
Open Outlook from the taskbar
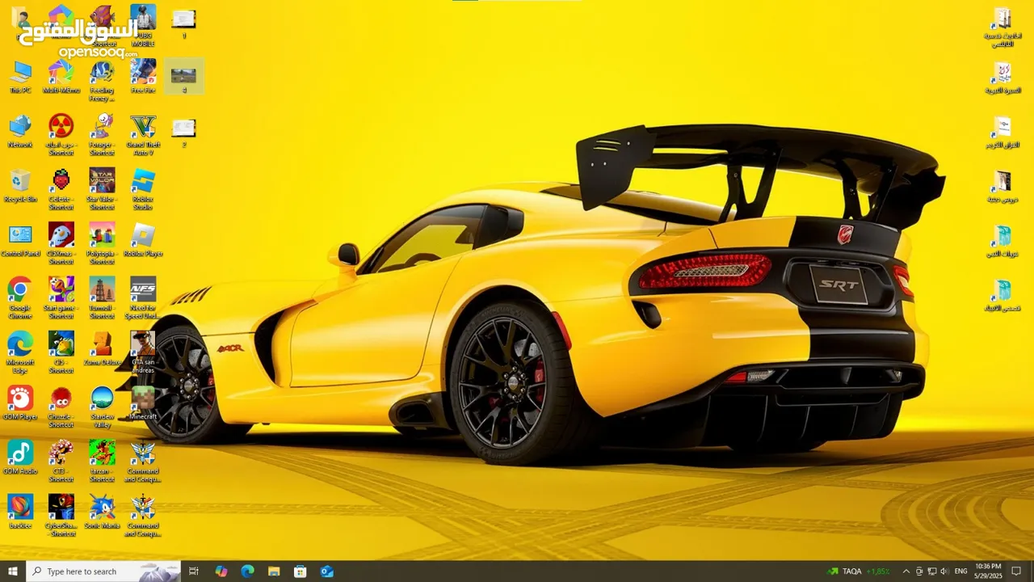point(326,571)
